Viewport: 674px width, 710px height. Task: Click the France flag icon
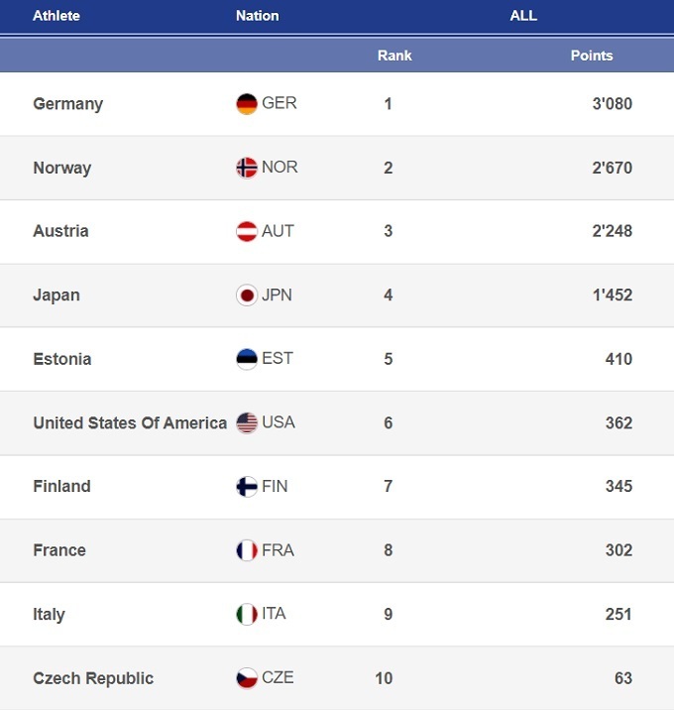point(247,550)
